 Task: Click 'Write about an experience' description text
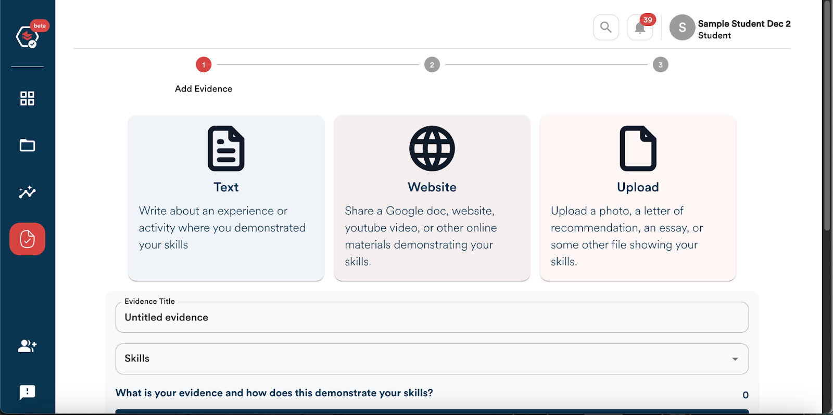tap(222, 228)
